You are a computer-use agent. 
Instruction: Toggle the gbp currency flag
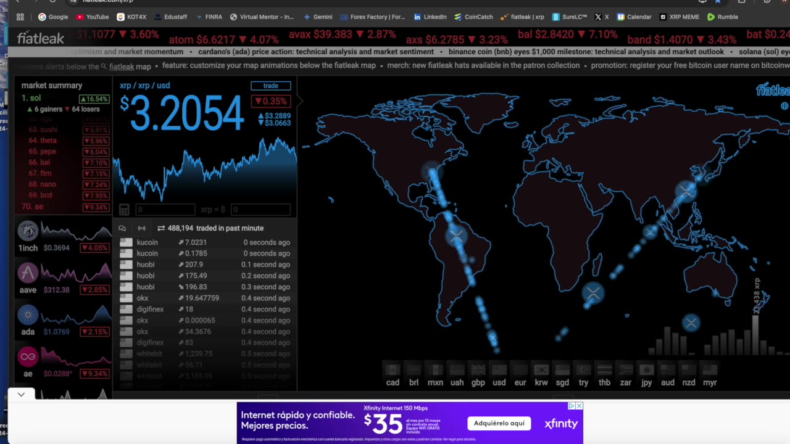click(x=478, y=370)
